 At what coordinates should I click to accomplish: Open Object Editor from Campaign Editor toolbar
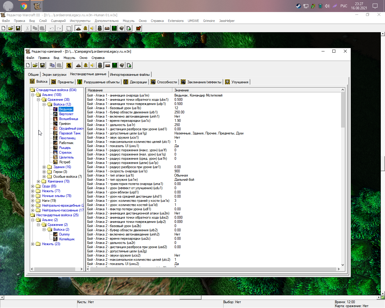tap(100, 65)
